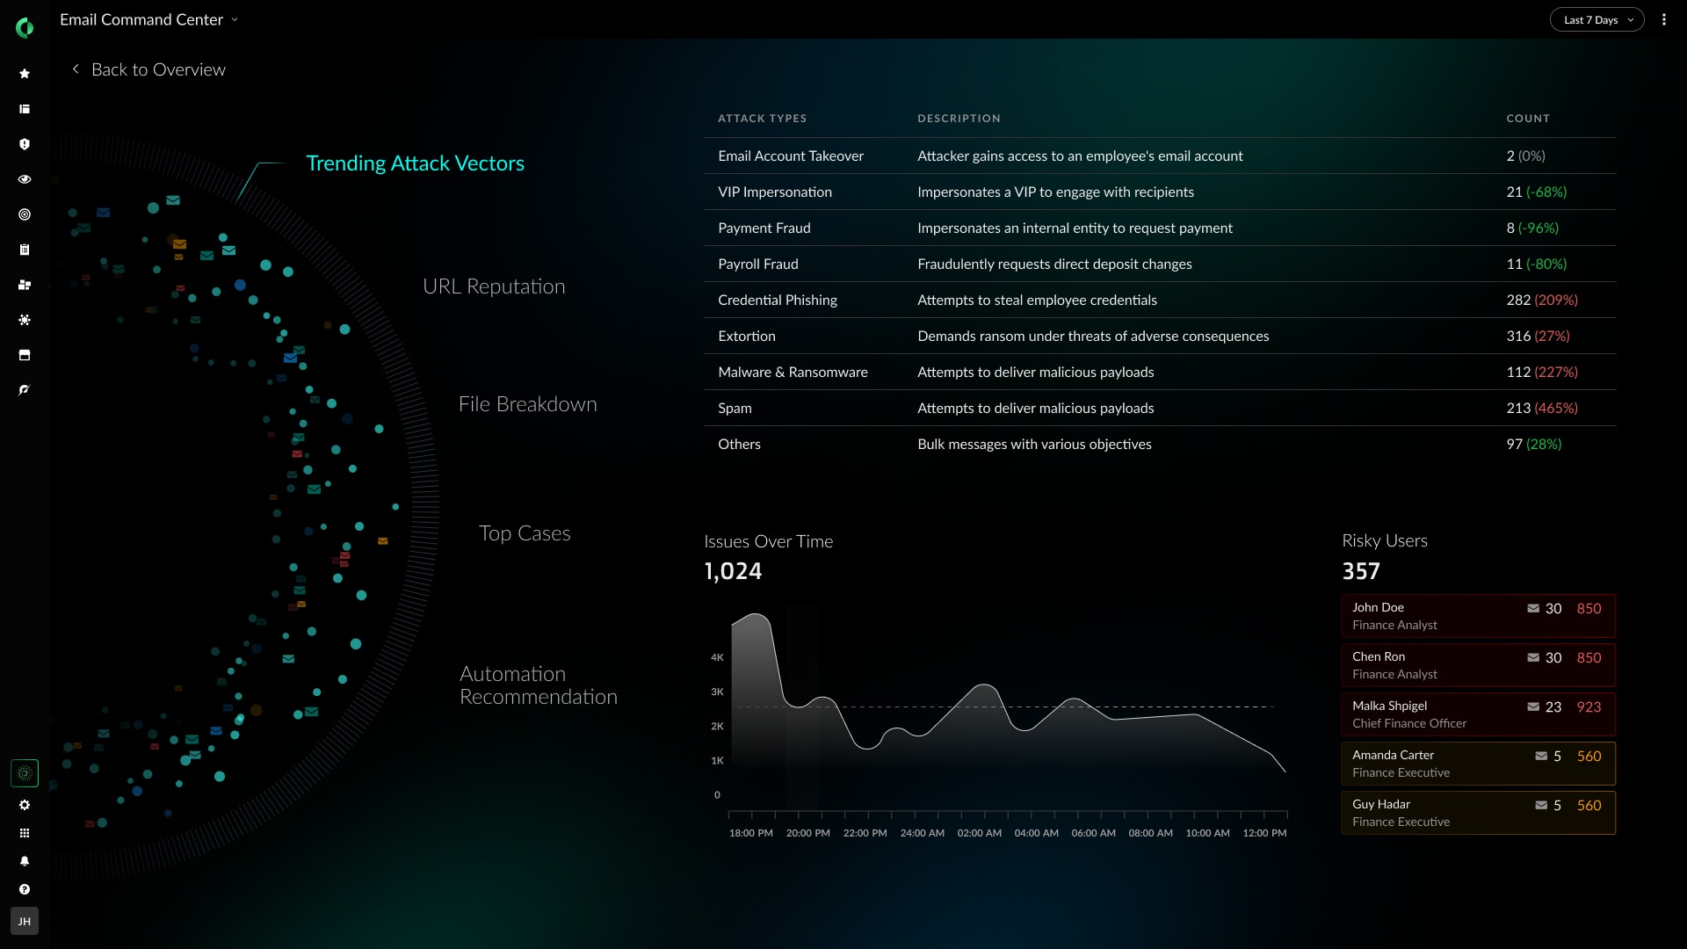Select the Credential Phishing row
Viewport: 1687px width, 949px height.
pyautogui.click(x=1160, y=300)
